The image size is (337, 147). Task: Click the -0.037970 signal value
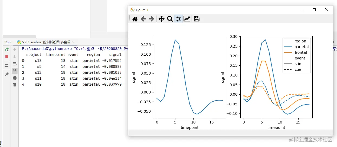click(x=112, y=84)
